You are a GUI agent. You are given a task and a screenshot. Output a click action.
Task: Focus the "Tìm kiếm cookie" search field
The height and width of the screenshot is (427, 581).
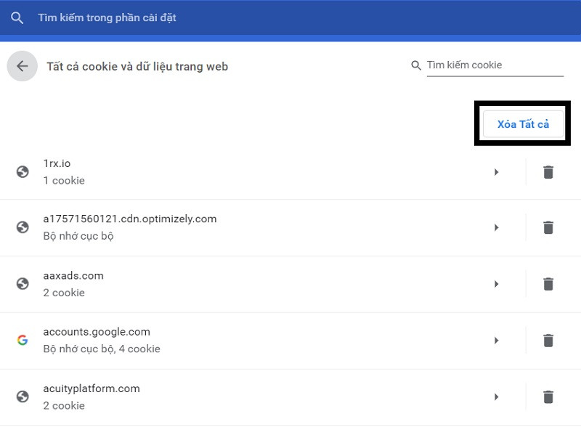coord(494,65)
